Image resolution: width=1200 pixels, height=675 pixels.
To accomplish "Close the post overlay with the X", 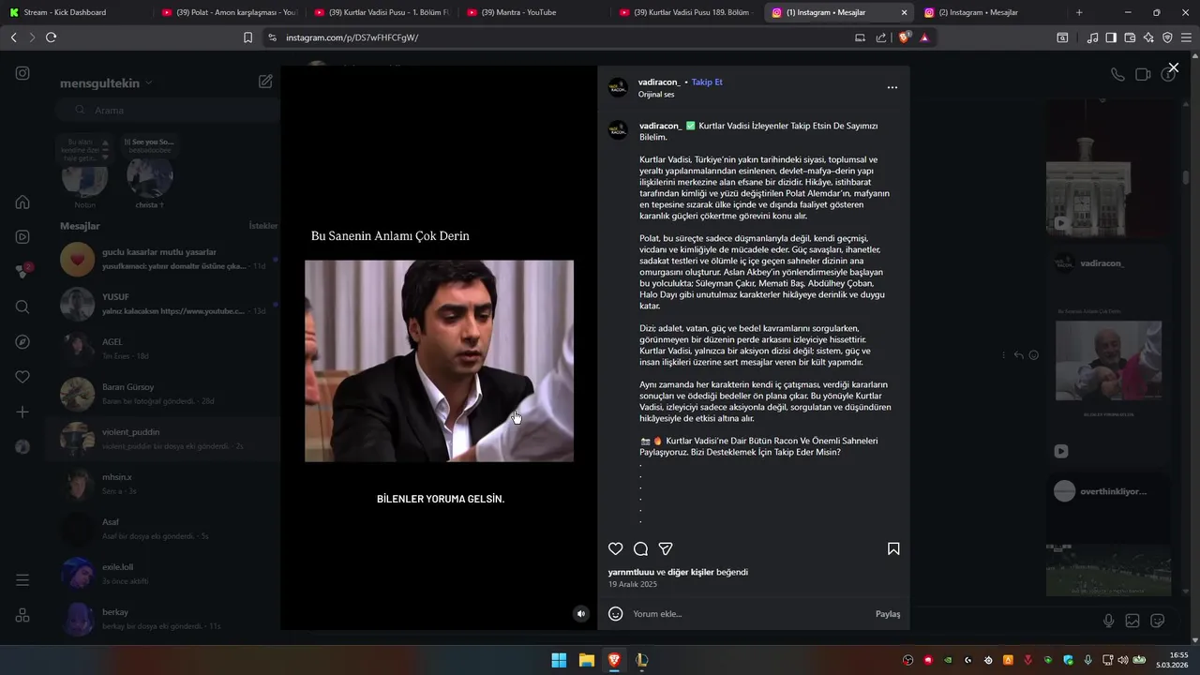I will (x=1173, y=67).
